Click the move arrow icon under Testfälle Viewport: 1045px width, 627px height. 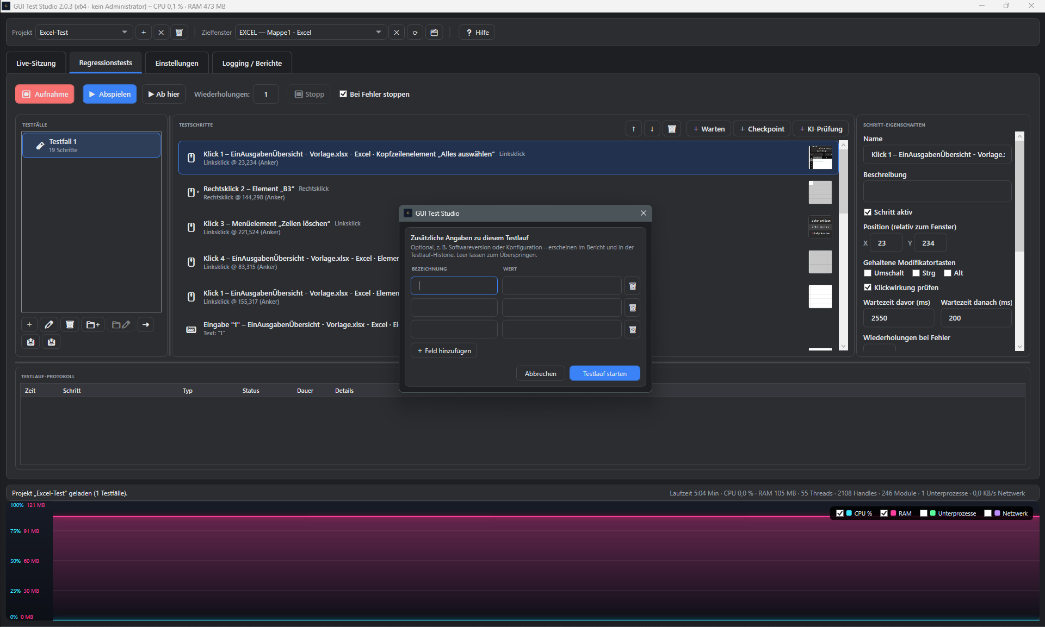(x=146, y=325)
